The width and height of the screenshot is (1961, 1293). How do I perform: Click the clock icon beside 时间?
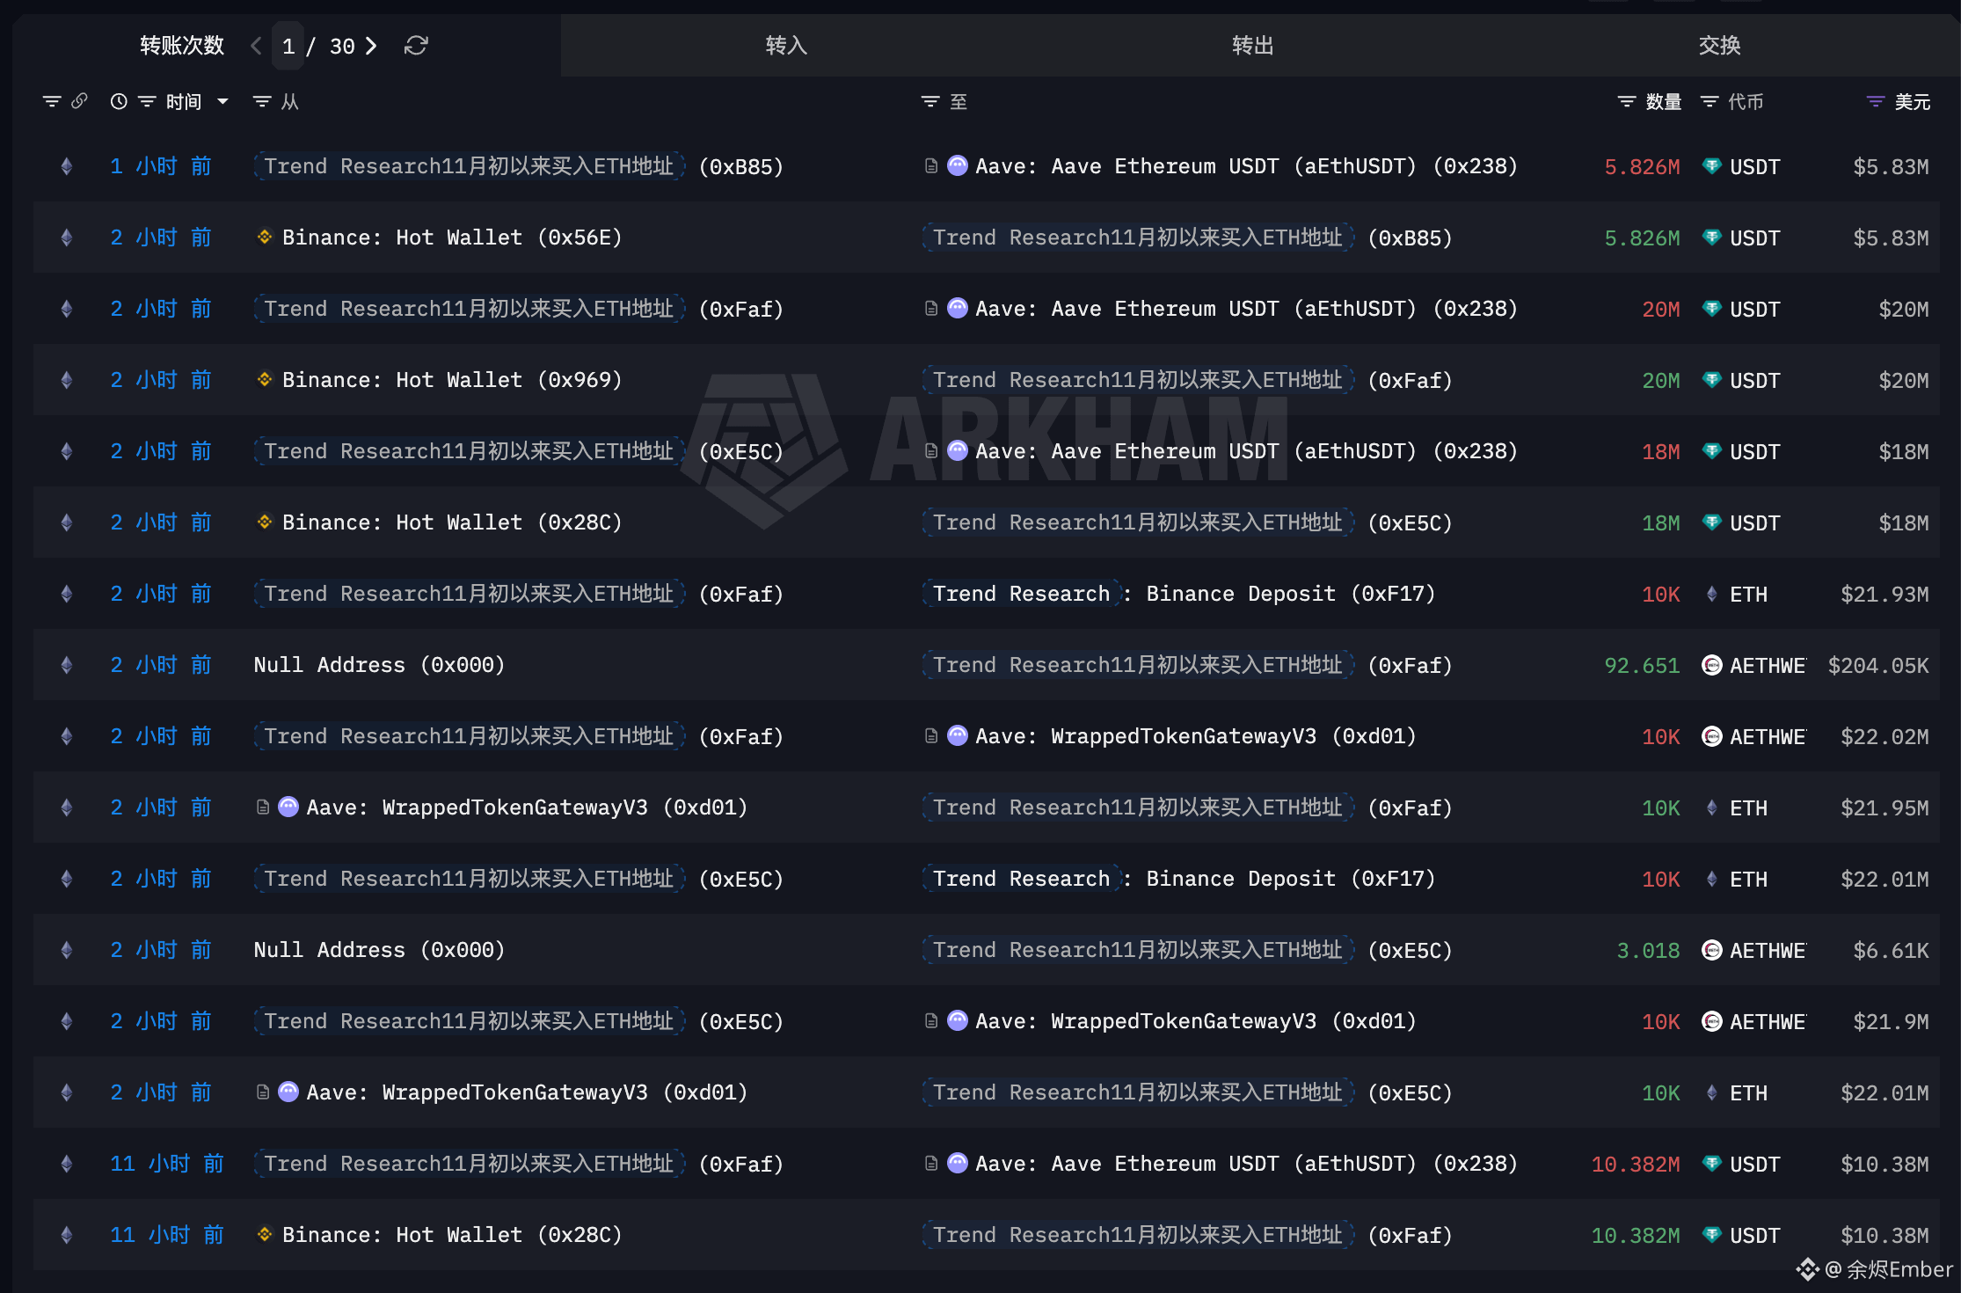tap(119, 102)
